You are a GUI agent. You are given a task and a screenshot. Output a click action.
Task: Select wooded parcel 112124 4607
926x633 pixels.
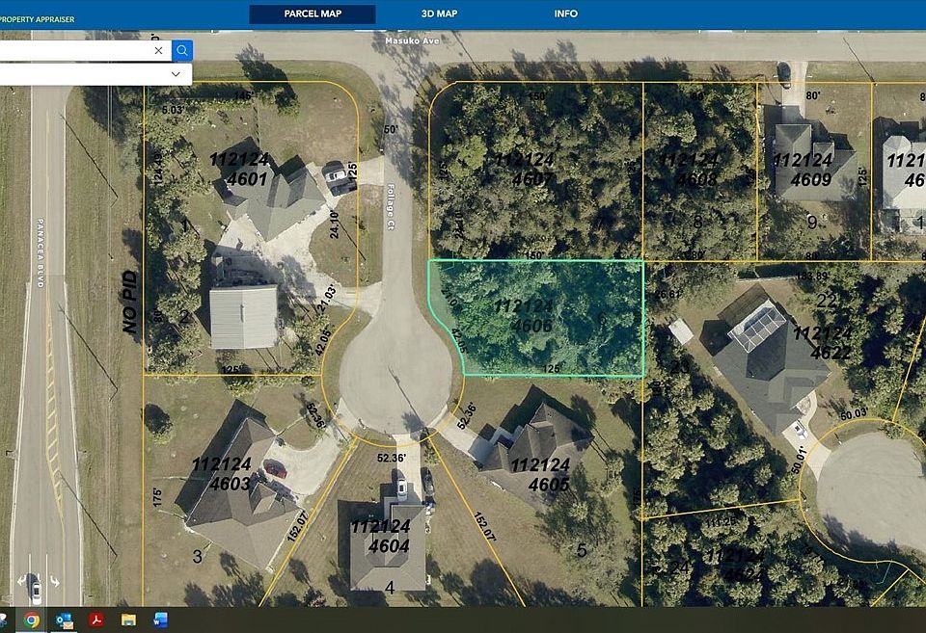point(525,170)
